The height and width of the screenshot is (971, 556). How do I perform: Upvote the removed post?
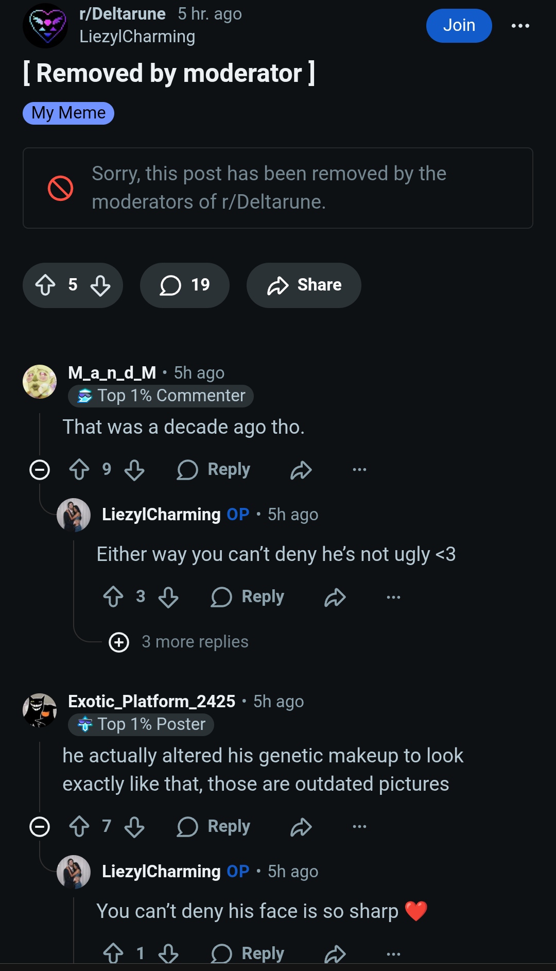[45, 285]
